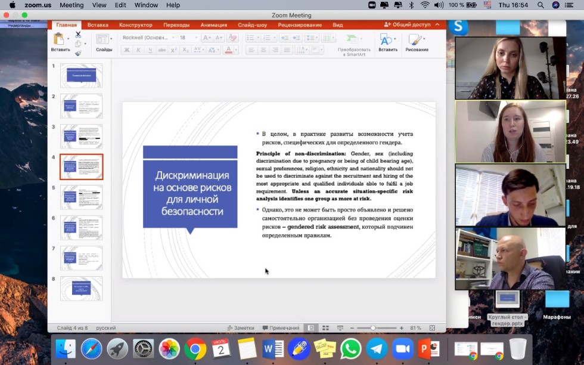Toggle the Notes (Заметки) pane
Screen dimensions: 584x365
(240, 328)
